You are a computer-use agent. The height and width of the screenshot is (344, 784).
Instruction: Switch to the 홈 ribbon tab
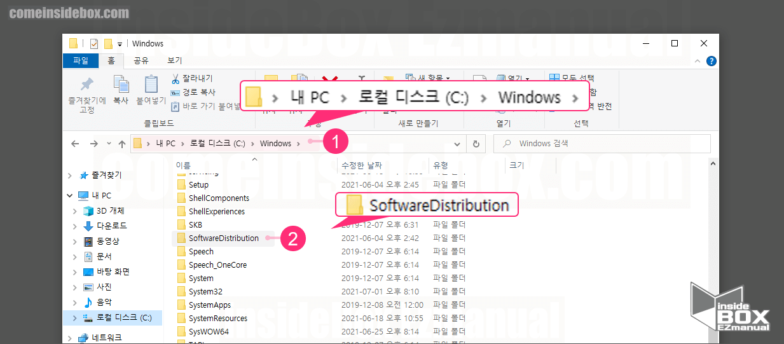click(x=111, y=61)
